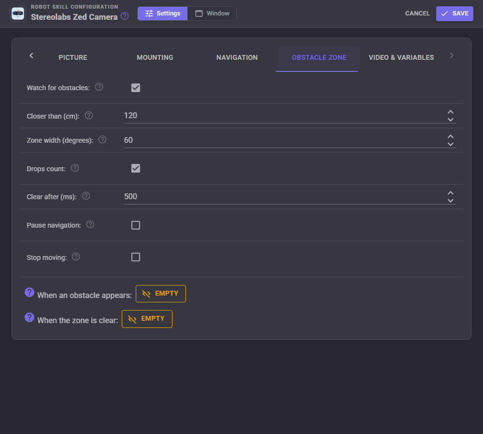Screen dimensions: 483x434
Task: Open help for When an obstacle appears
Action: pyautogui.click(x=29, y=293)
